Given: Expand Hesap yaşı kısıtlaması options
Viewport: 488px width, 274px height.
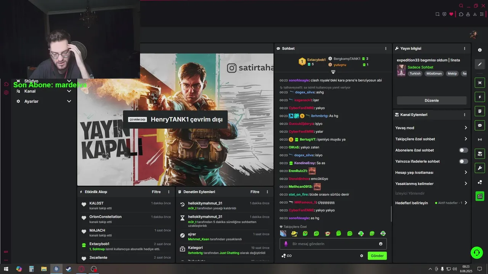Looking at the screenshot, I should pos(466,172).
